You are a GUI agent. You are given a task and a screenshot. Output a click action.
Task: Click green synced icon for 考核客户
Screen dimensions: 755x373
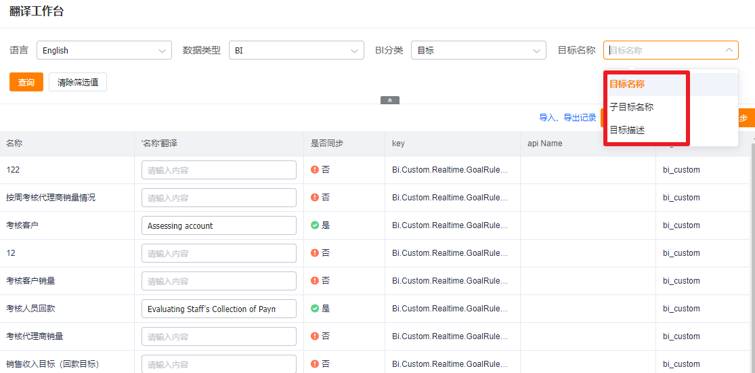click(x=315, y=225)
